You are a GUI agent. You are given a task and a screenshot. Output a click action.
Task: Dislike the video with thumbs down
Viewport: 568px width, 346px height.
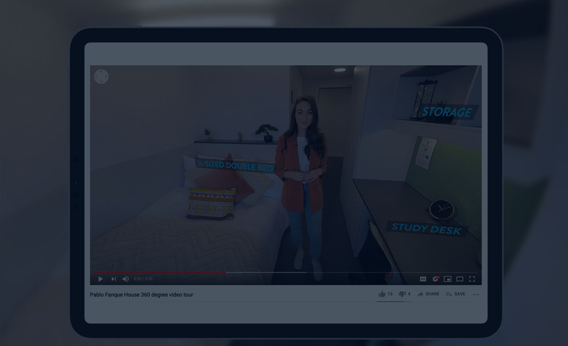tap(402, 294)
